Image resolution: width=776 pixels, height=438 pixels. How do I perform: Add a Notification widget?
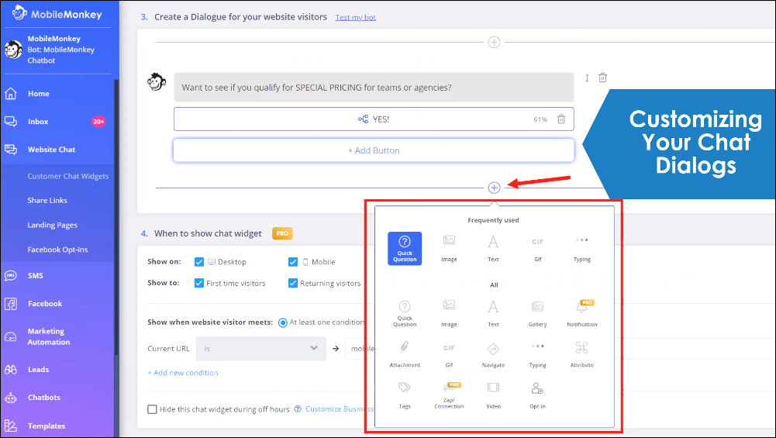581,313
